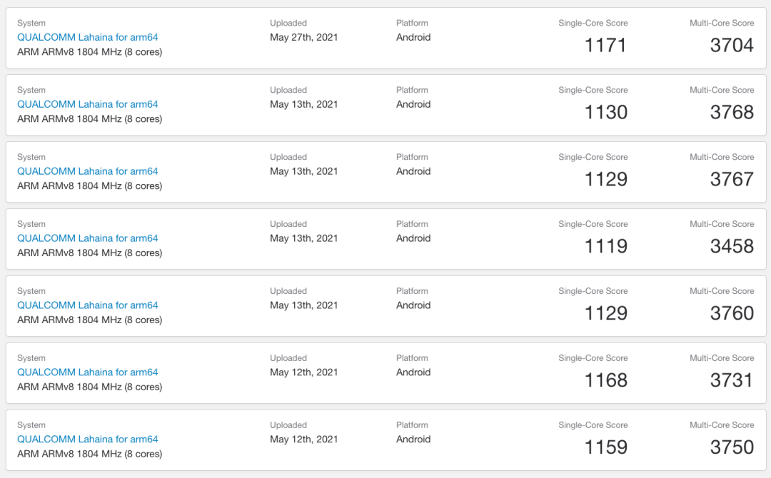Image resolution: width=771 pixels, height=478 pixels.
Task: Click Android platform text in the first result
Action: click(x=413, y=37)
